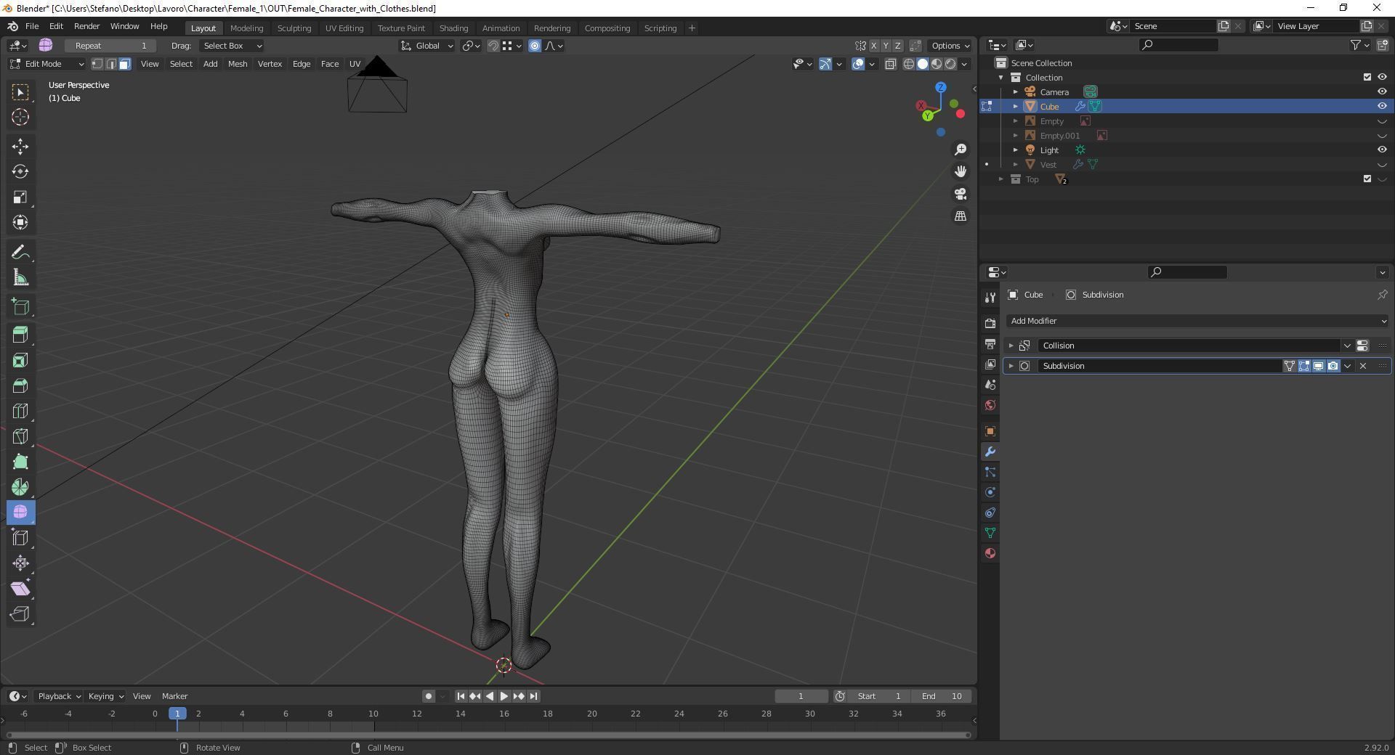
Task: Hide the Light object in outliner
Action: (1382, 150)
